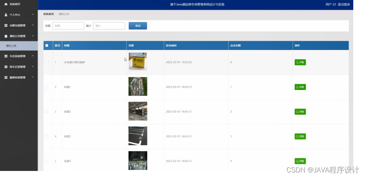The width and height of the screenshot is (365, 177).
Task: Check the box for row 标题1
Action: click(x=47, y=87)
